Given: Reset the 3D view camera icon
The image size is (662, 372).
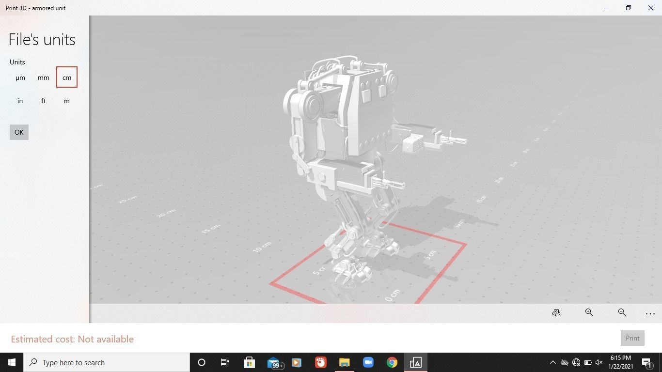Looking at the screenshot, I should coord(556,313).
